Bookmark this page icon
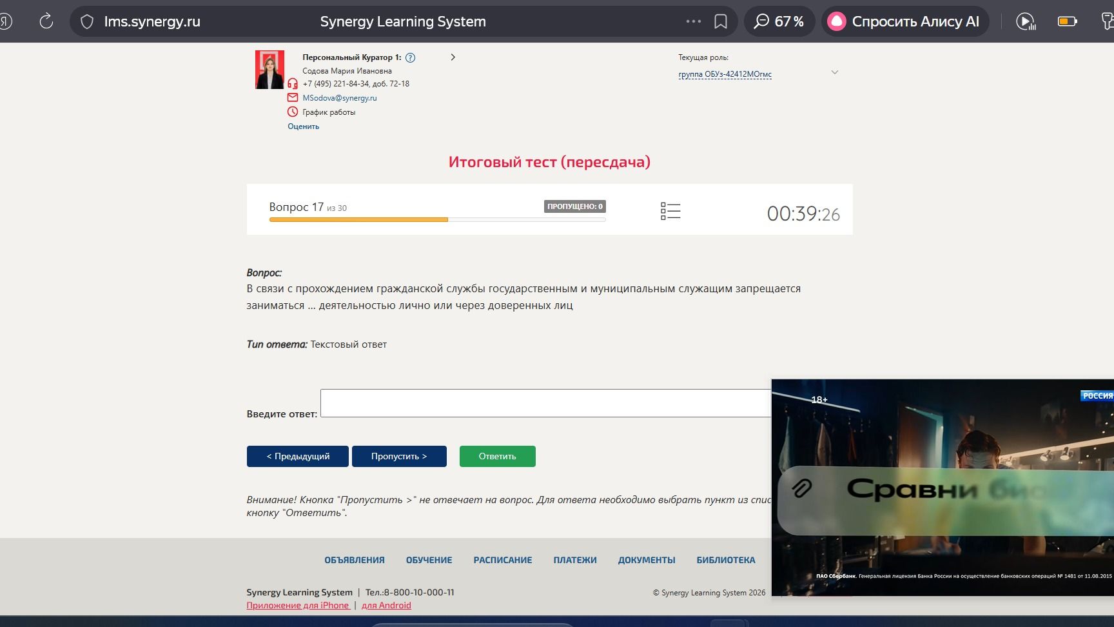The width and height of the screenshot is (1114, 627). point(721,22)
